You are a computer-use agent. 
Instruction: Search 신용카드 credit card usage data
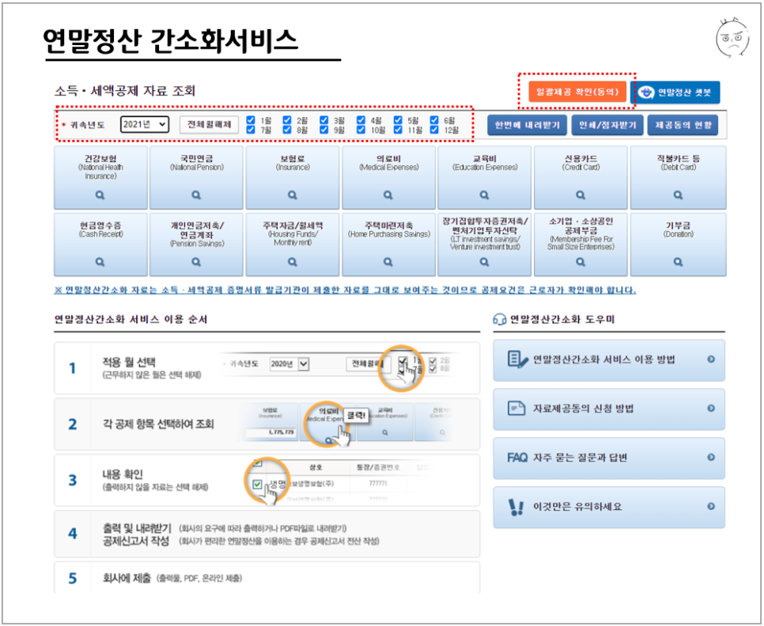581,192
